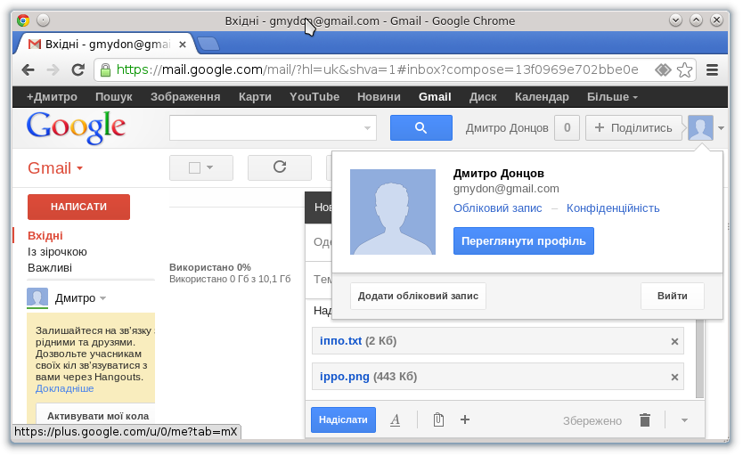Image resolution: width=743 pixels, height=456 pixels.
Task: Select Пошук in the Google bar
Action: (x=114, y=97)
